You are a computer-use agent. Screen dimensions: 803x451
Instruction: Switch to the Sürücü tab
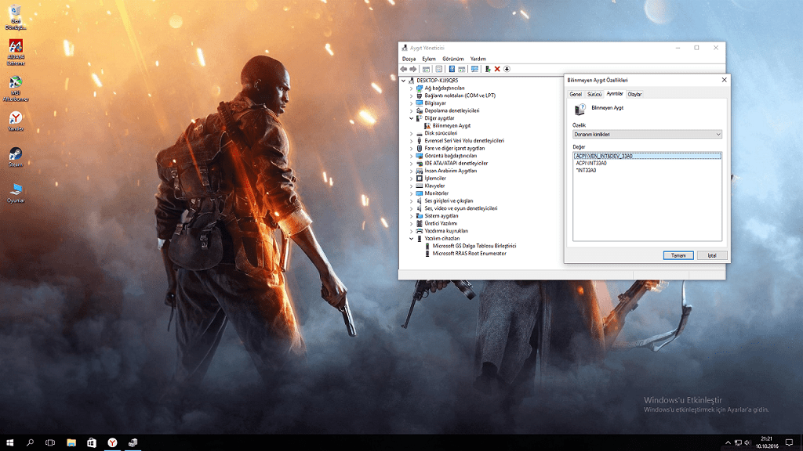coord(594,94)
